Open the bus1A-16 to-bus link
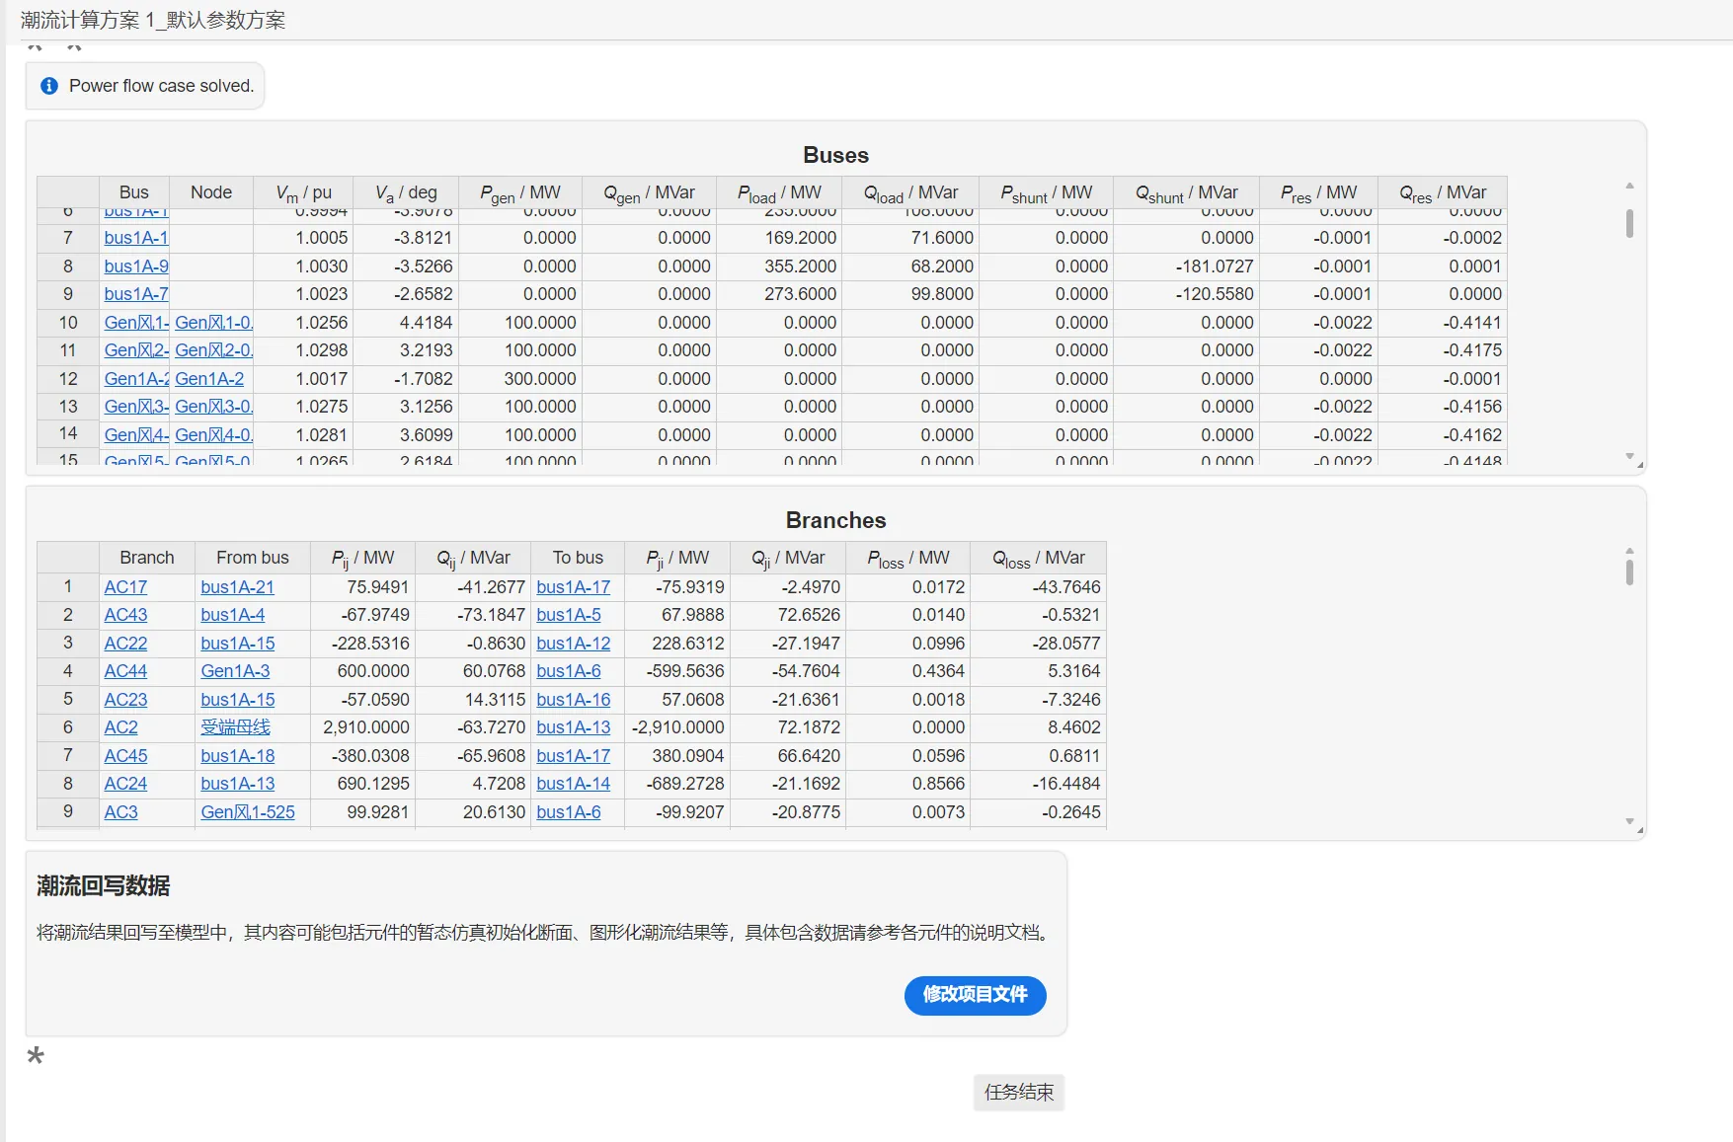1733x1142 pixels. (x=574, y=700)
